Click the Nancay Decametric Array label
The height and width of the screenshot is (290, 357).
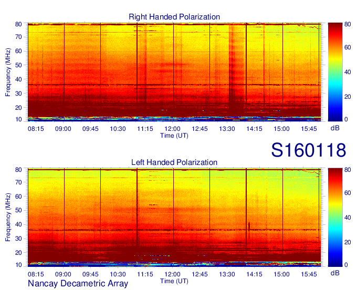[x=78, y=283]
